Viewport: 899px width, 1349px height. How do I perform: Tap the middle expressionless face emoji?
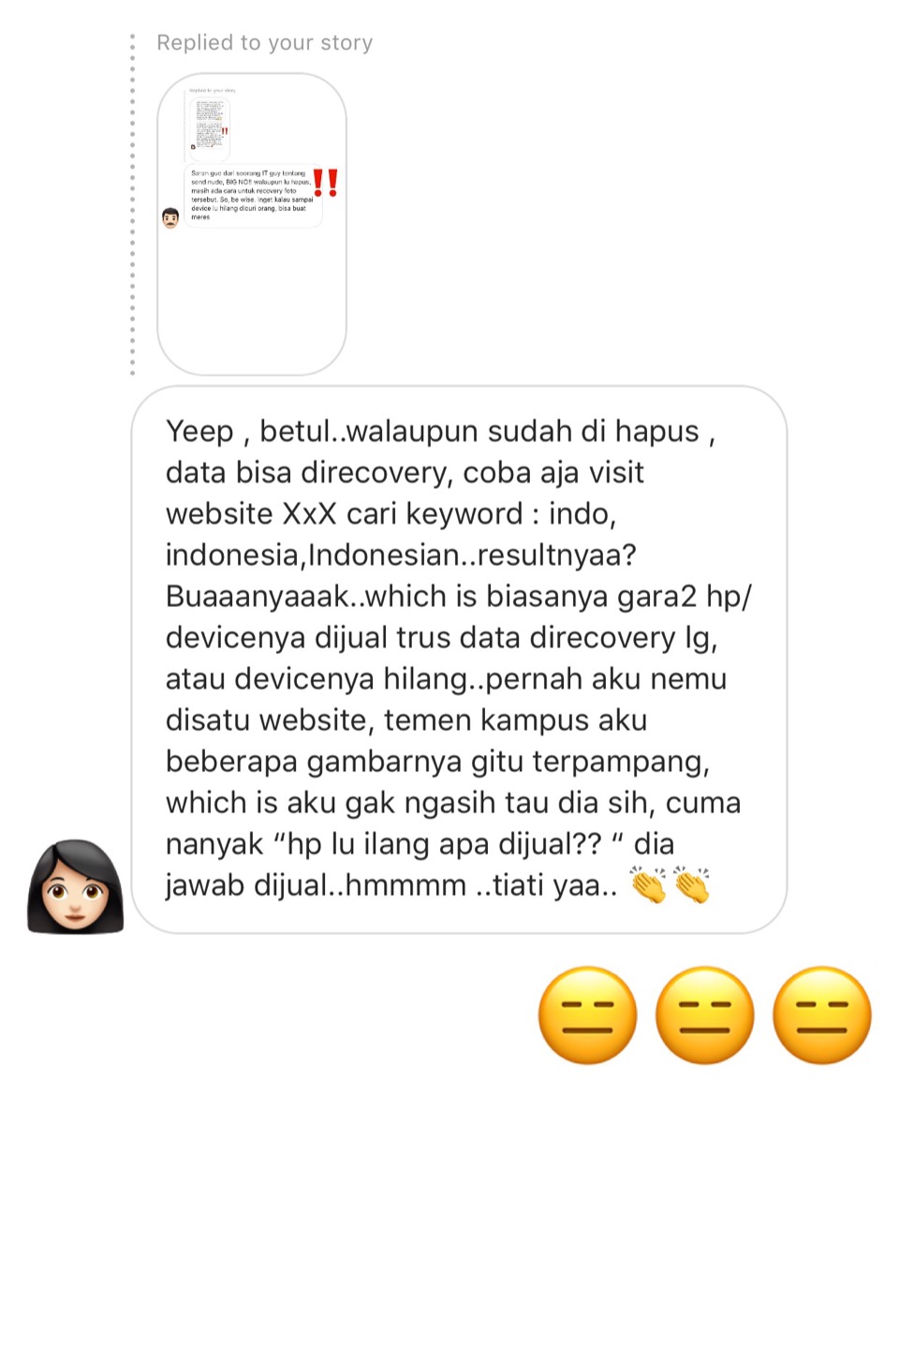point(705,1015)
